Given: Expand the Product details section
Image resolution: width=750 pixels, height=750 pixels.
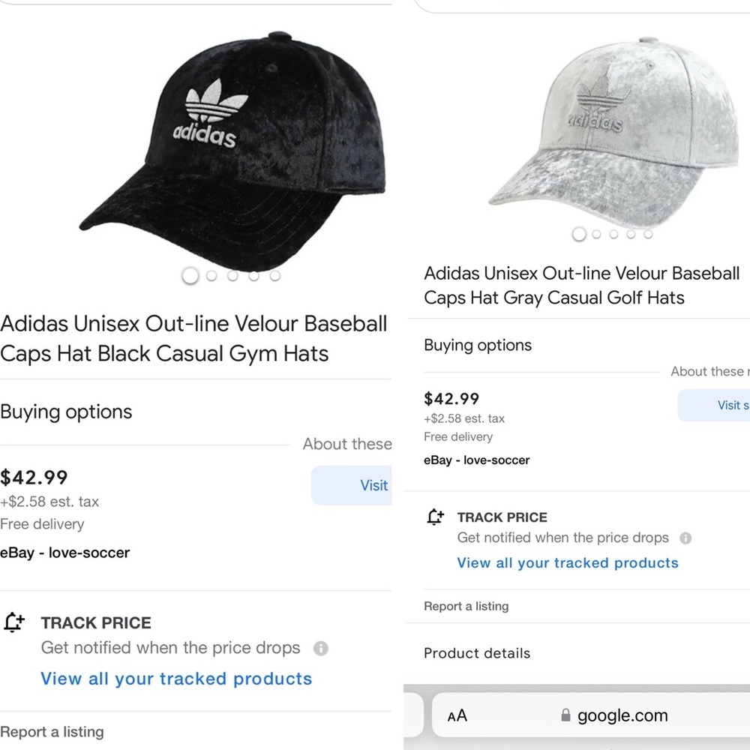Looking at the screenshot, I should coord(477,653).
